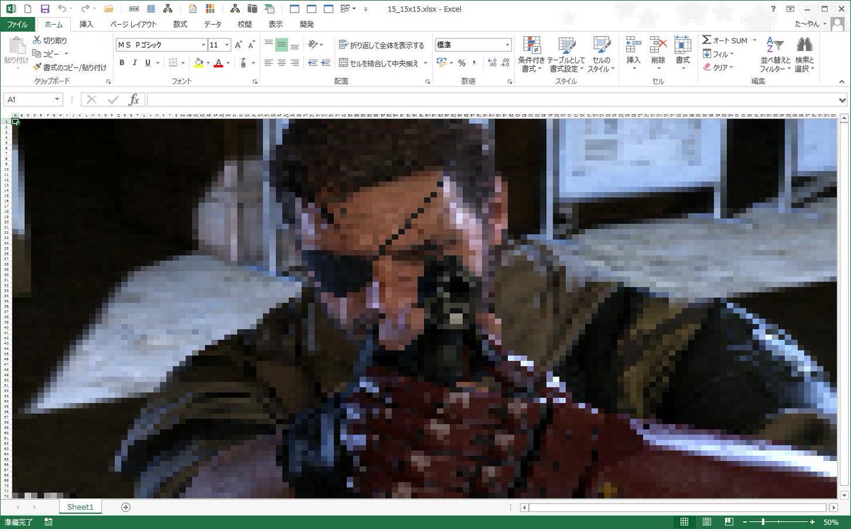Click into the formula bar input

coord(491,100)
